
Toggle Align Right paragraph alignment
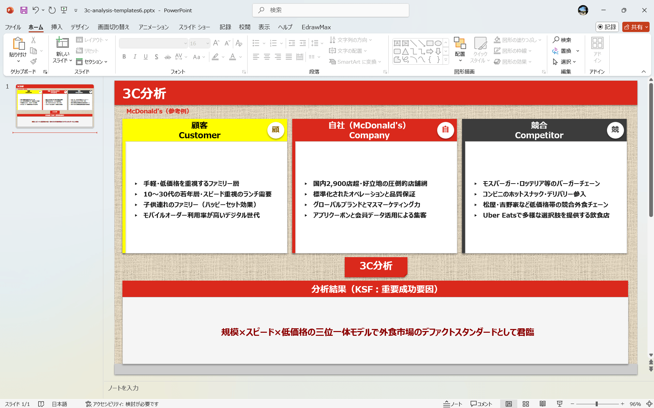click(x=278, y=57)
